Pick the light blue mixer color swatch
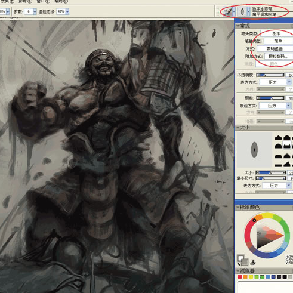The image size is (293, 293). (268, 277)
